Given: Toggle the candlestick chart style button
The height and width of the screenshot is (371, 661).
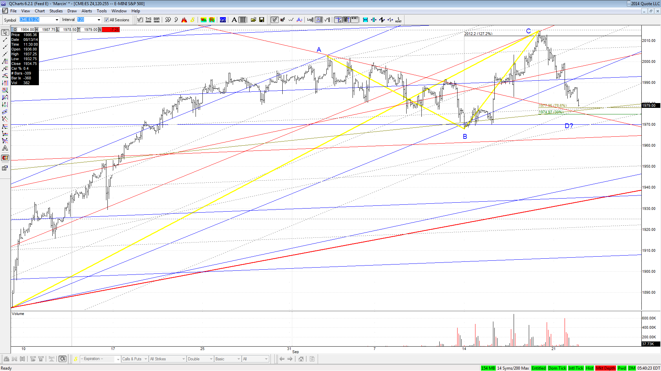Looking at the screenshot, I should click(x=283, y=20).
